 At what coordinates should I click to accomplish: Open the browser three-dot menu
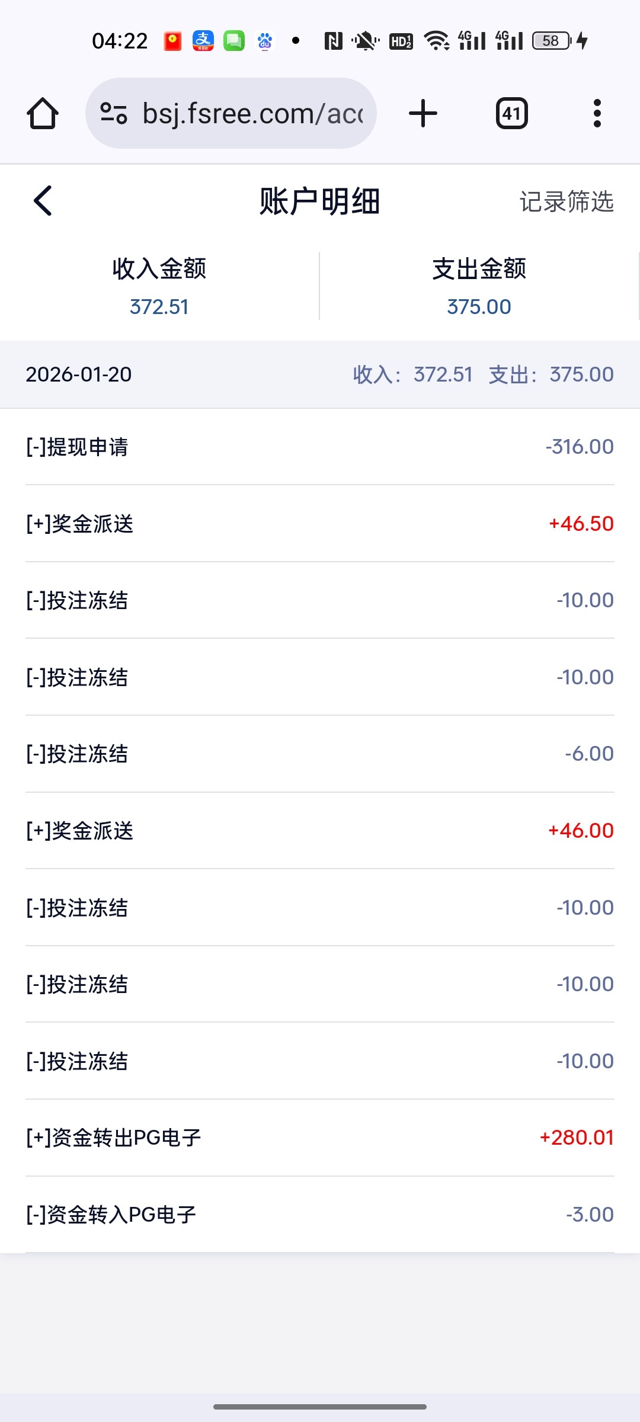597,113
